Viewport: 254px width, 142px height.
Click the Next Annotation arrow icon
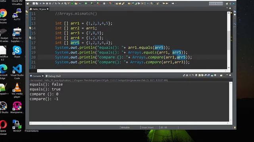(x=152, y=4)
